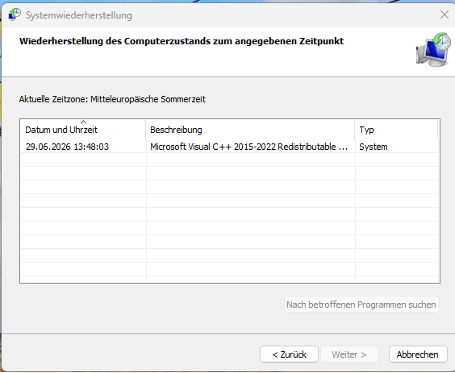Sort by Beschreibung column header
455x373 pixels.
coord(250,130)
